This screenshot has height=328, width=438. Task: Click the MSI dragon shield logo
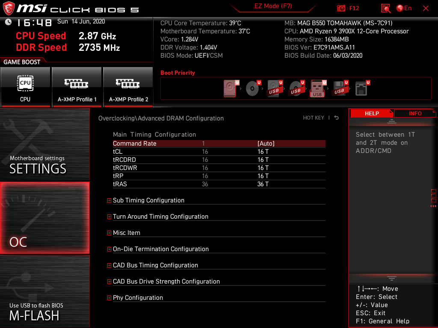[x=9, y=8]
